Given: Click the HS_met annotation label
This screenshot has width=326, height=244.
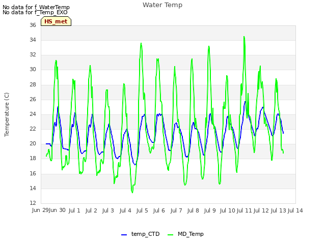Looking at the screenshot, I should pos(56,21).
